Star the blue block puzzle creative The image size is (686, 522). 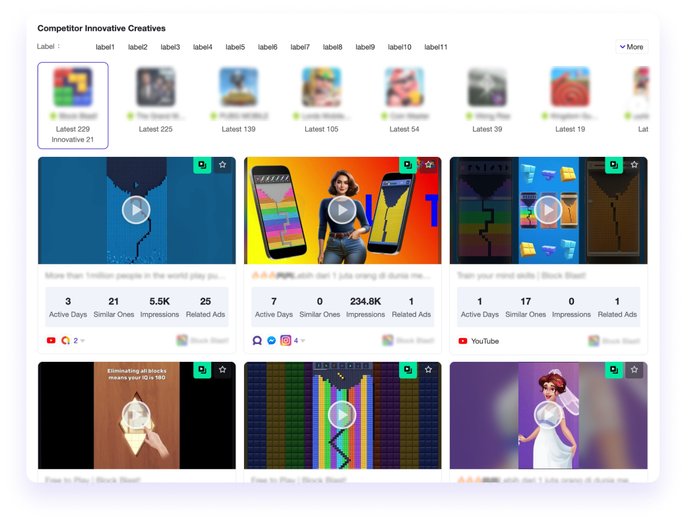coord(223,165)
